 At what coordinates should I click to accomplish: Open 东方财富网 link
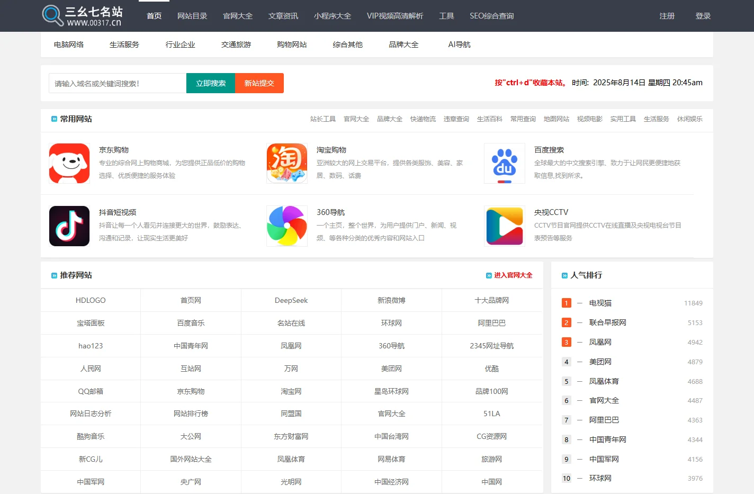coord(291,436)
